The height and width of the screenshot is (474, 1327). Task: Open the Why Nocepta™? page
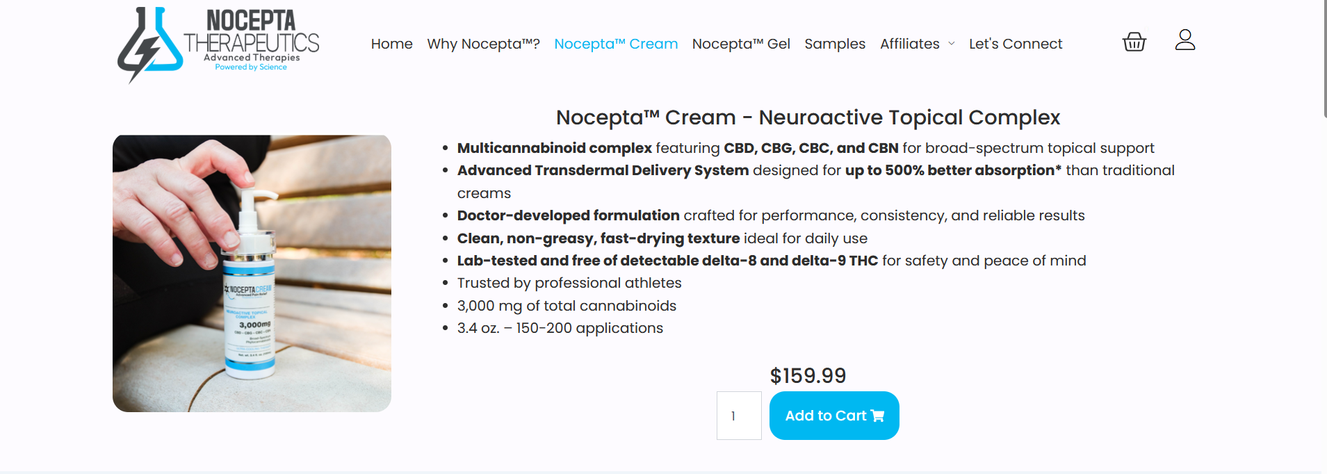[x=483, y=44]
